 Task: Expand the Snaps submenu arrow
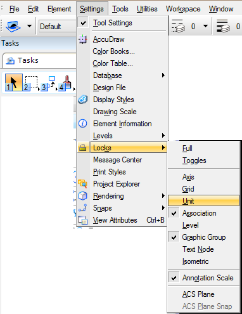(x=163, y=208)
